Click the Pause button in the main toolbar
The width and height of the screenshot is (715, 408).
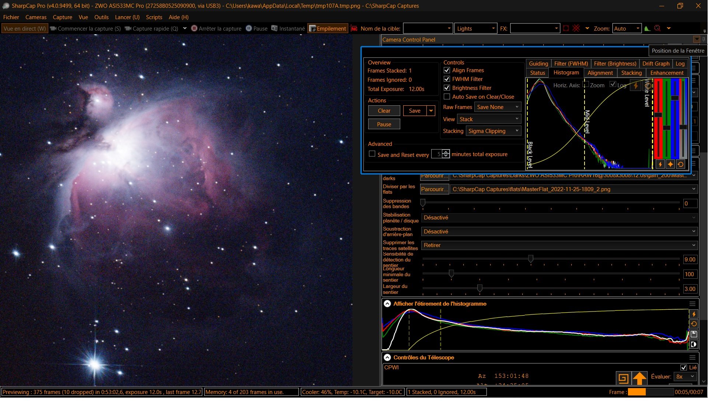257,28
